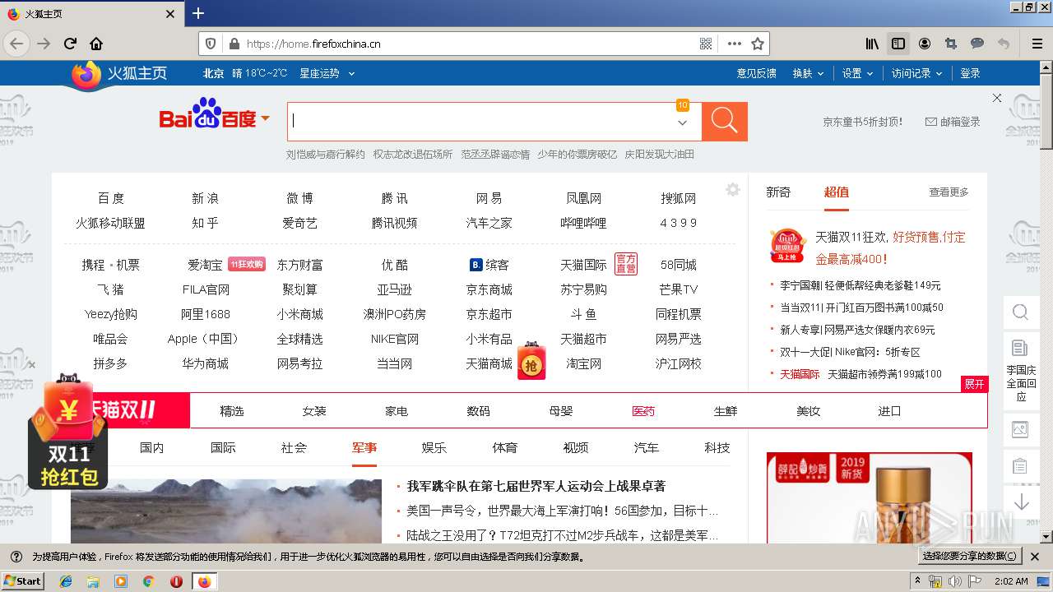Open the 访问记录 history dropdown
The image size is (1053, 592).
click(916, 73)
